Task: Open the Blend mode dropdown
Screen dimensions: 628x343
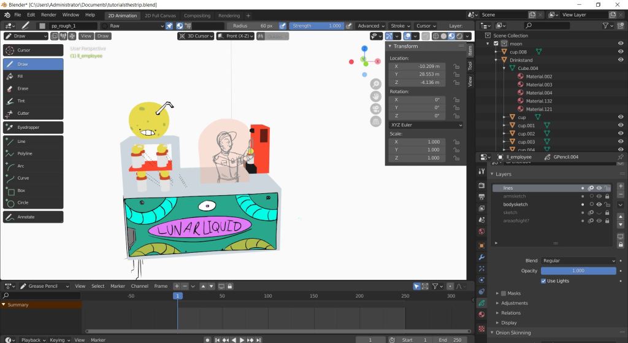Action: 578,261
